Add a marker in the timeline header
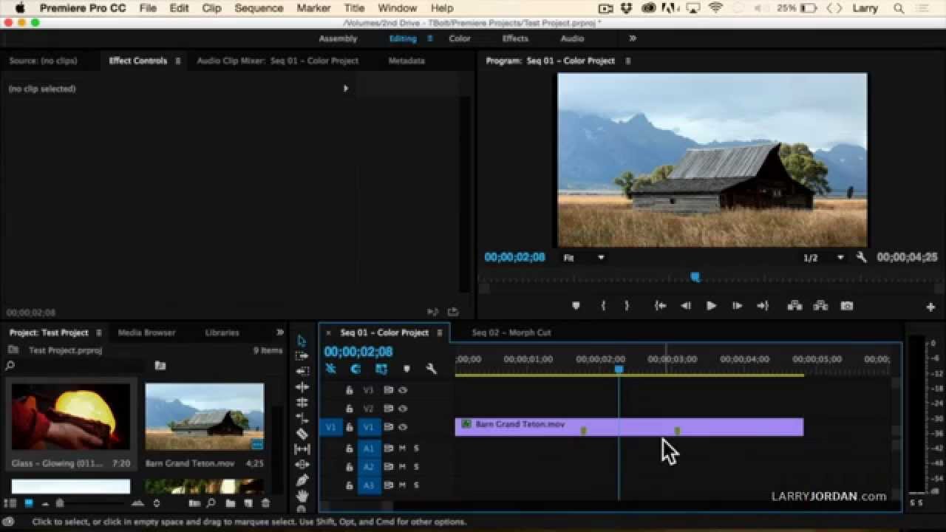 (x=406, y=369)
